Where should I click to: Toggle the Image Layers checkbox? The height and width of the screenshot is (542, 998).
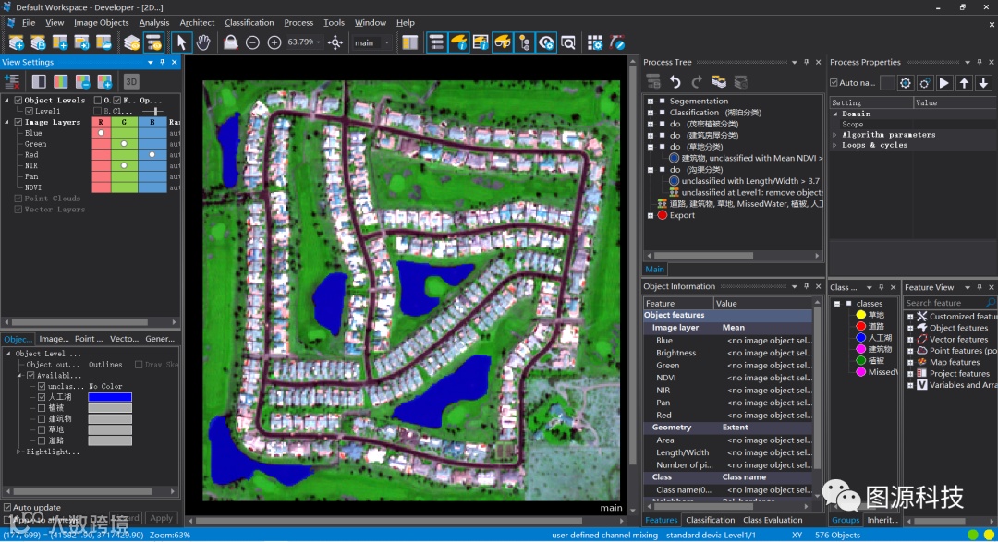tap(18, 122)
